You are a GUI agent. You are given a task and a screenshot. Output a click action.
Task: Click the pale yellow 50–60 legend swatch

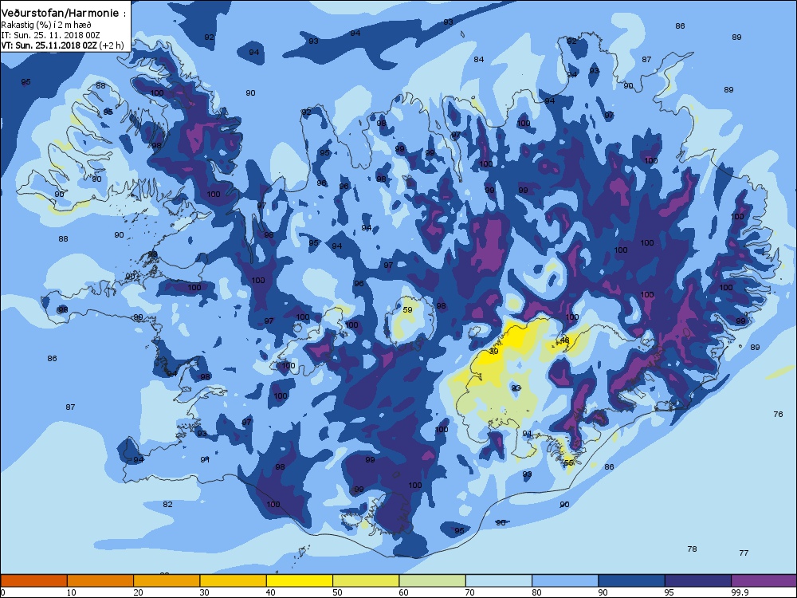[366, 580]
